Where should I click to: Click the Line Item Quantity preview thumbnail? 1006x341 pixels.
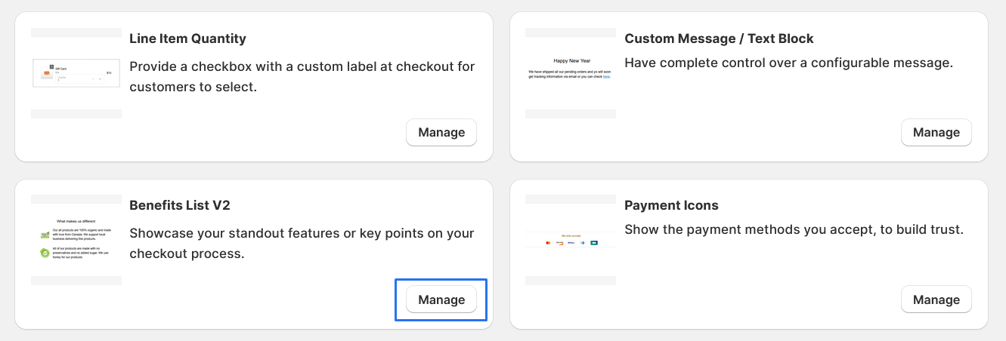76,73
